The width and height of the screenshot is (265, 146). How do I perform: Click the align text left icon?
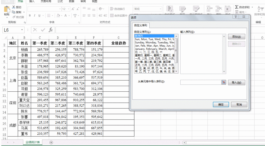84,16
